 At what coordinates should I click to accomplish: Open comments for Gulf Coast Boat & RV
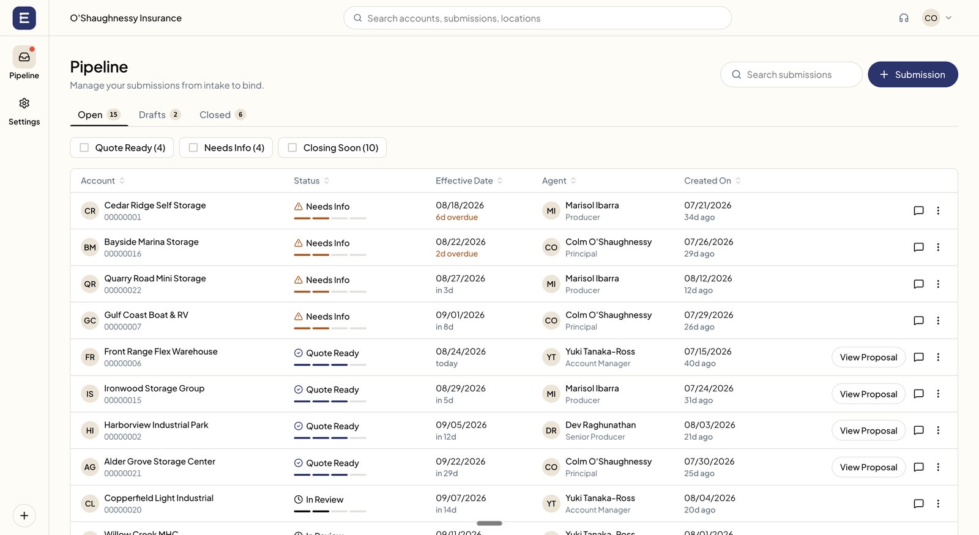point(918,321)
